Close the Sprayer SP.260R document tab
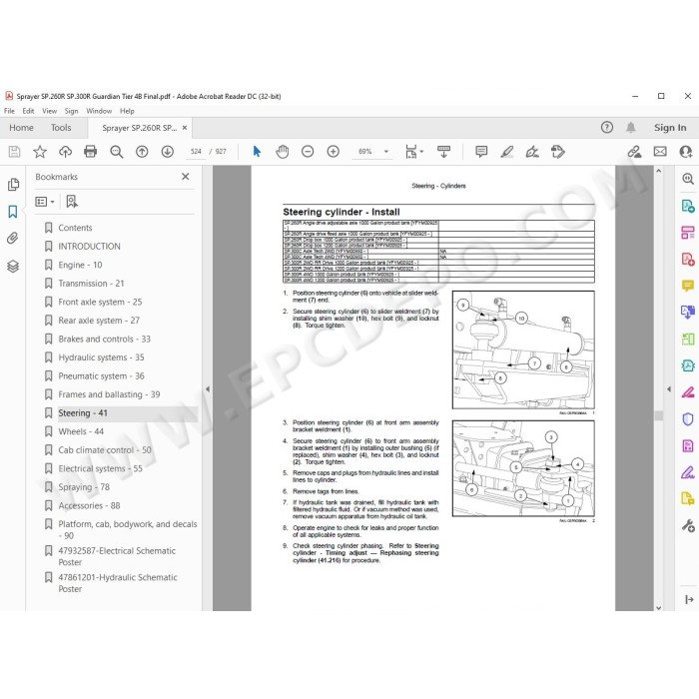The image size is (699, 699). click(x=185, y=128)
